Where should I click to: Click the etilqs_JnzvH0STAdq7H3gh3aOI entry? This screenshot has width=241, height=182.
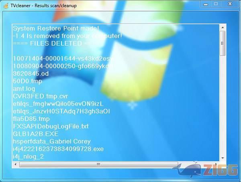(61, 111)
